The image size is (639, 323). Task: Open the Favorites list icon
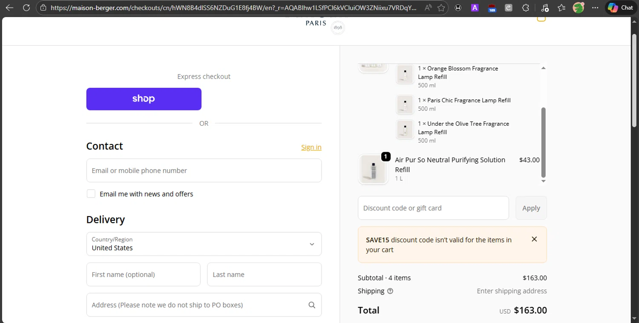(561, 8)
